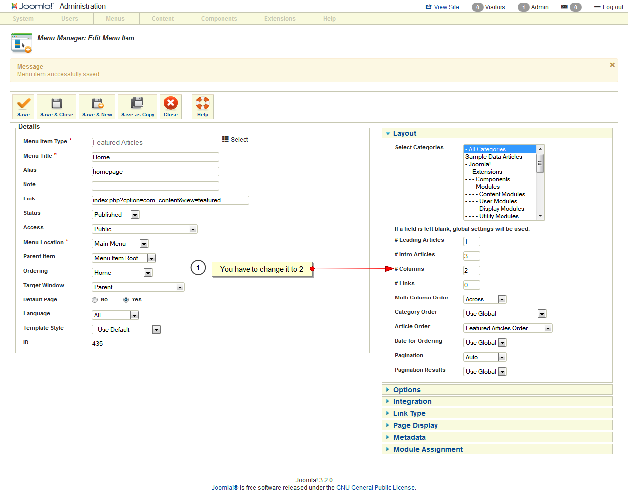Open the Menus menu in the top bar

(x=115, y=19)
